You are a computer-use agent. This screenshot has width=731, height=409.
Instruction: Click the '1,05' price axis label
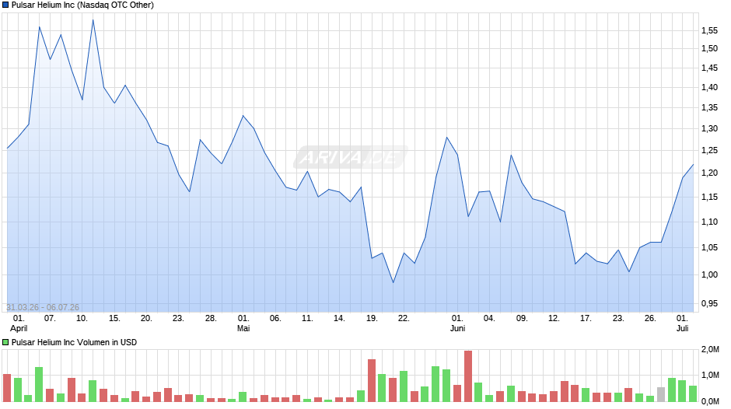point(709,247)
